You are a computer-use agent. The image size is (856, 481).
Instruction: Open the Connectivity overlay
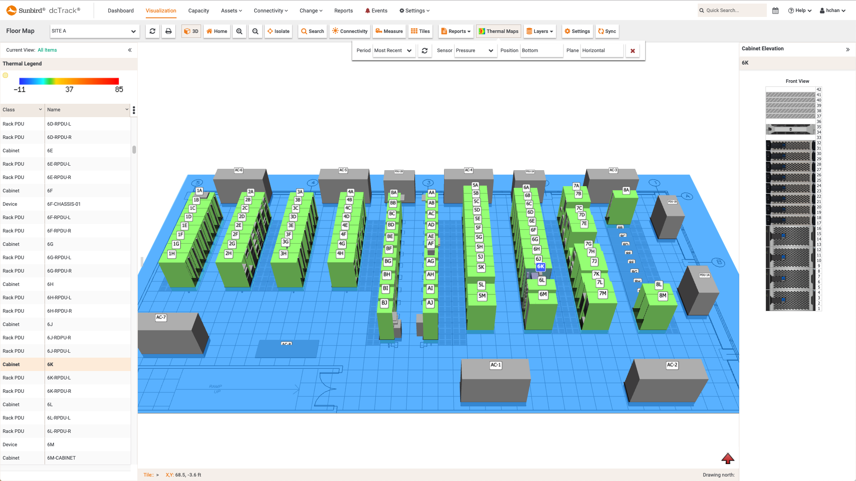pos(350,31)
